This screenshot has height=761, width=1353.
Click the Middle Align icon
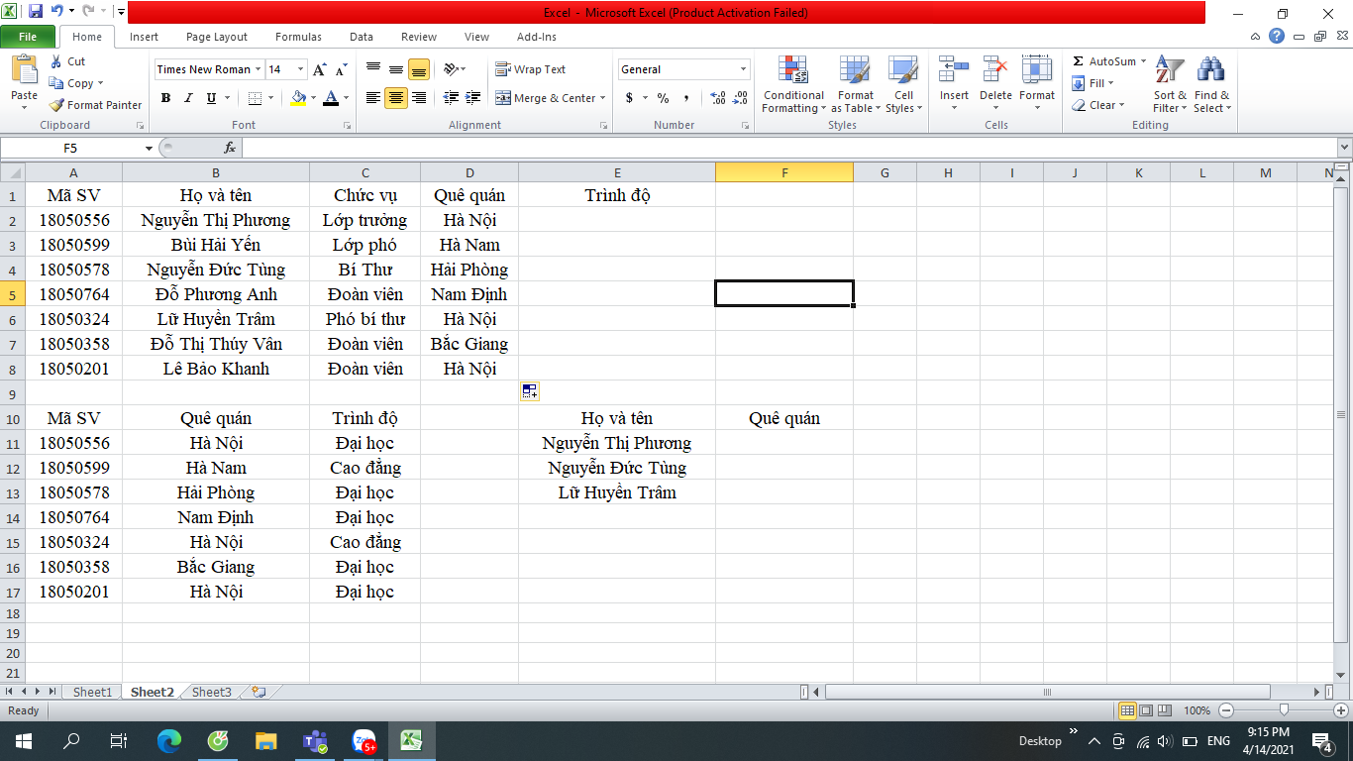(396, 69)
